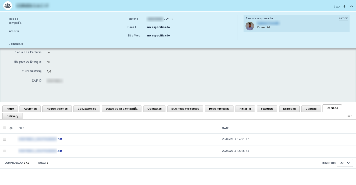Check the row dated 23/03/2018 14:31:07

(5, 139)
